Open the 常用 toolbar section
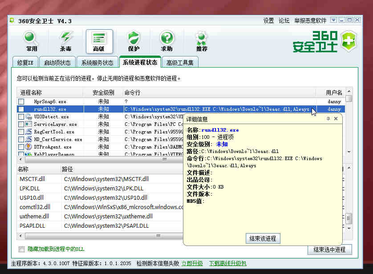The width and height of the screenshot is (373, 274). (31, 41)
